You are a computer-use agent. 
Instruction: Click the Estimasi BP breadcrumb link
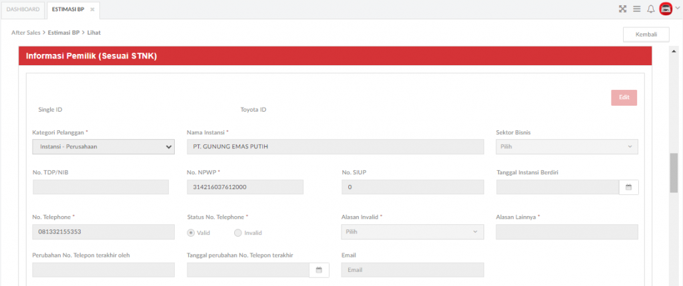(x=63, y=33)
